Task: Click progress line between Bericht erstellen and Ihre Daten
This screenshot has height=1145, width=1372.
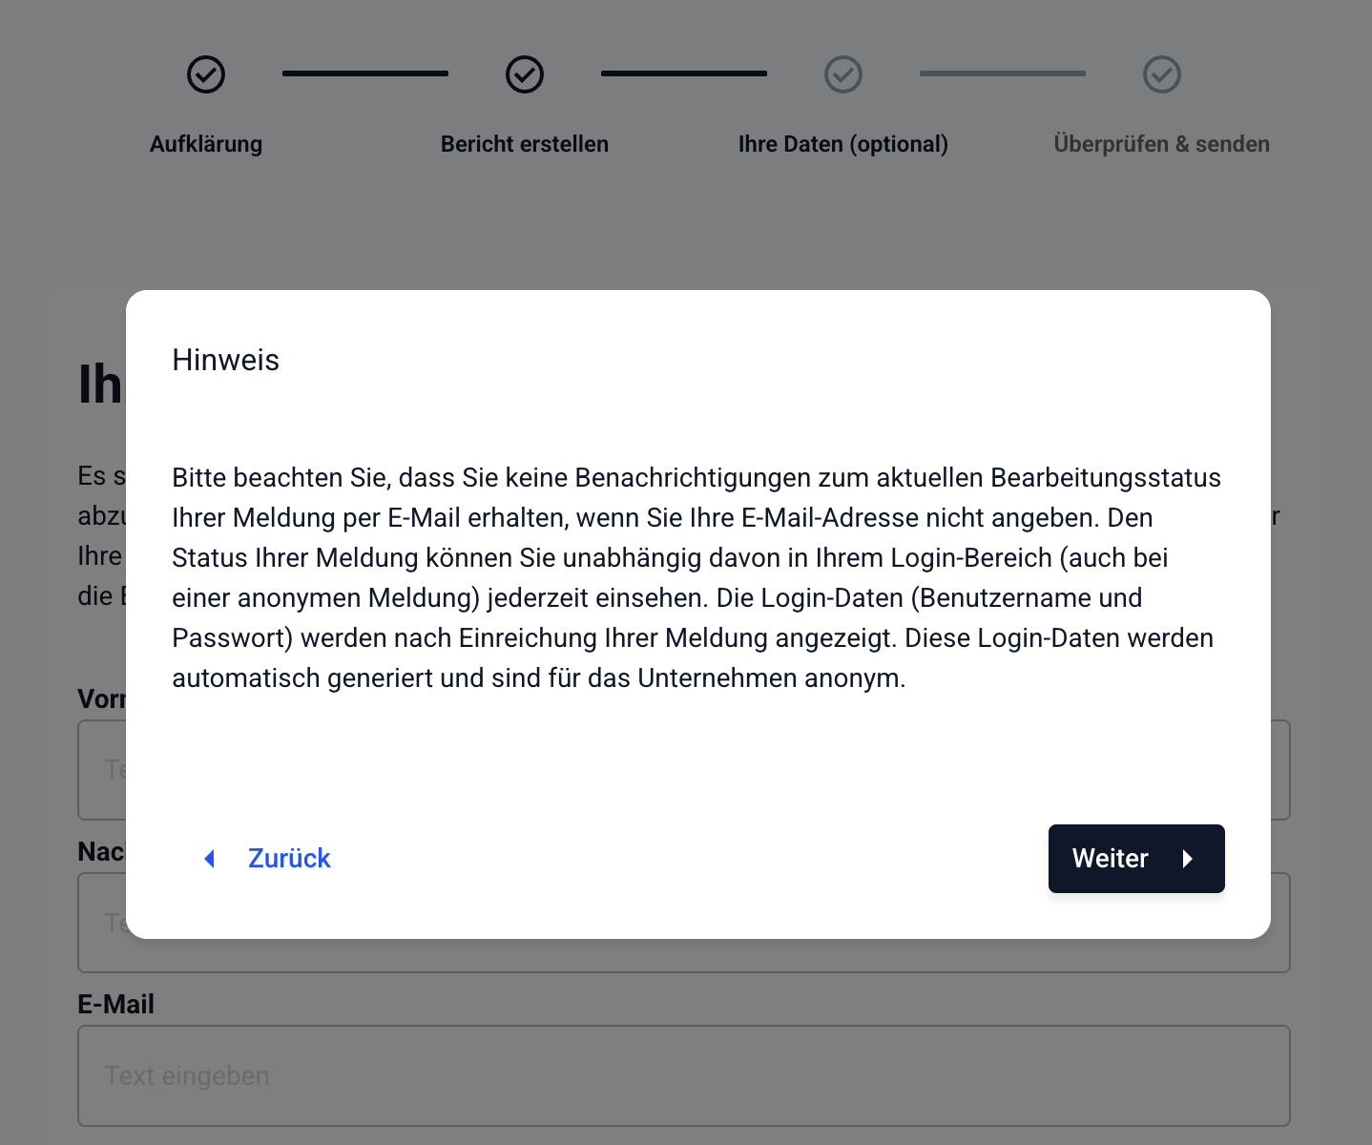Action: click(684, 73)
